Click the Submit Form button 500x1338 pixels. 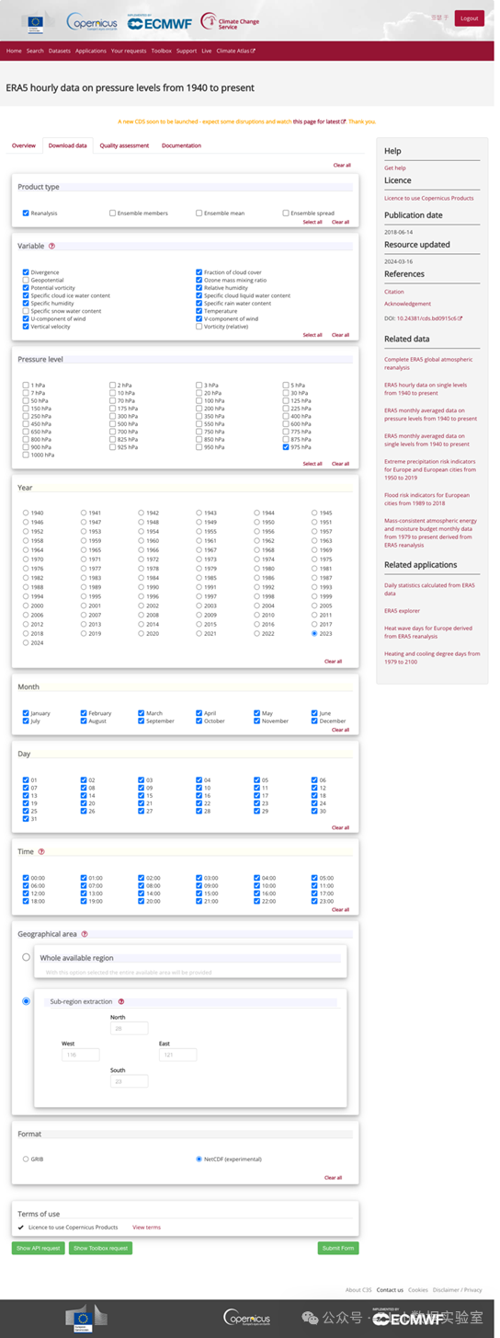tap(338, 1248)
